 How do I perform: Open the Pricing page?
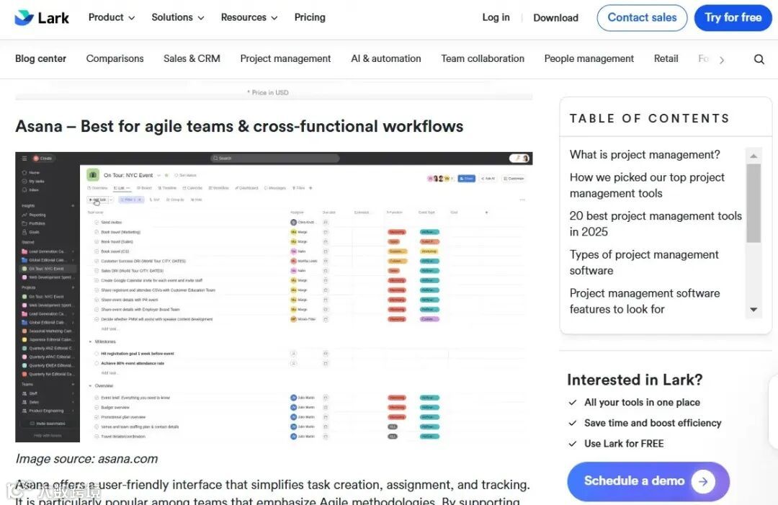[310, 17]
